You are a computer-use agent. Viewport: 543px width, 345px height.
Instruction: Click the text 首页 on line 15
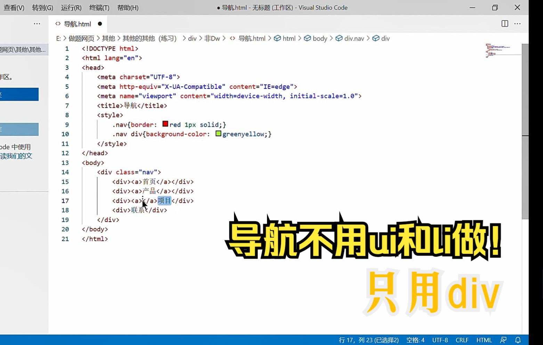click(149, 182)
